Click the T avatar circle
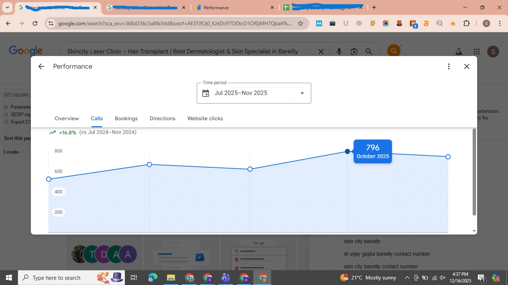Screen dimensions: 508x285 tap(91, 255)
